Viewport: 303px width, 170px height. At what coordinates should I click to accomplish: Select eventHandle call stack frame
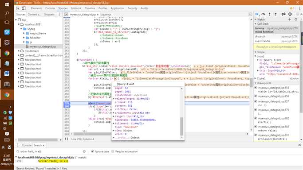[x=276, y=41]
